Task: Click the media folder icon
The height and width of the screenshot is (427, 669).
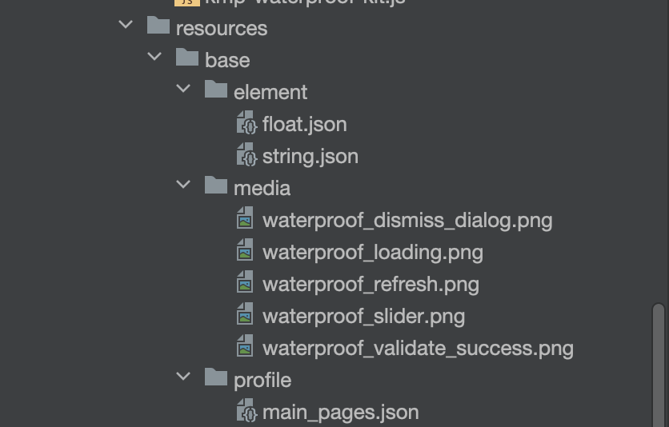Action: pos(216,185)
